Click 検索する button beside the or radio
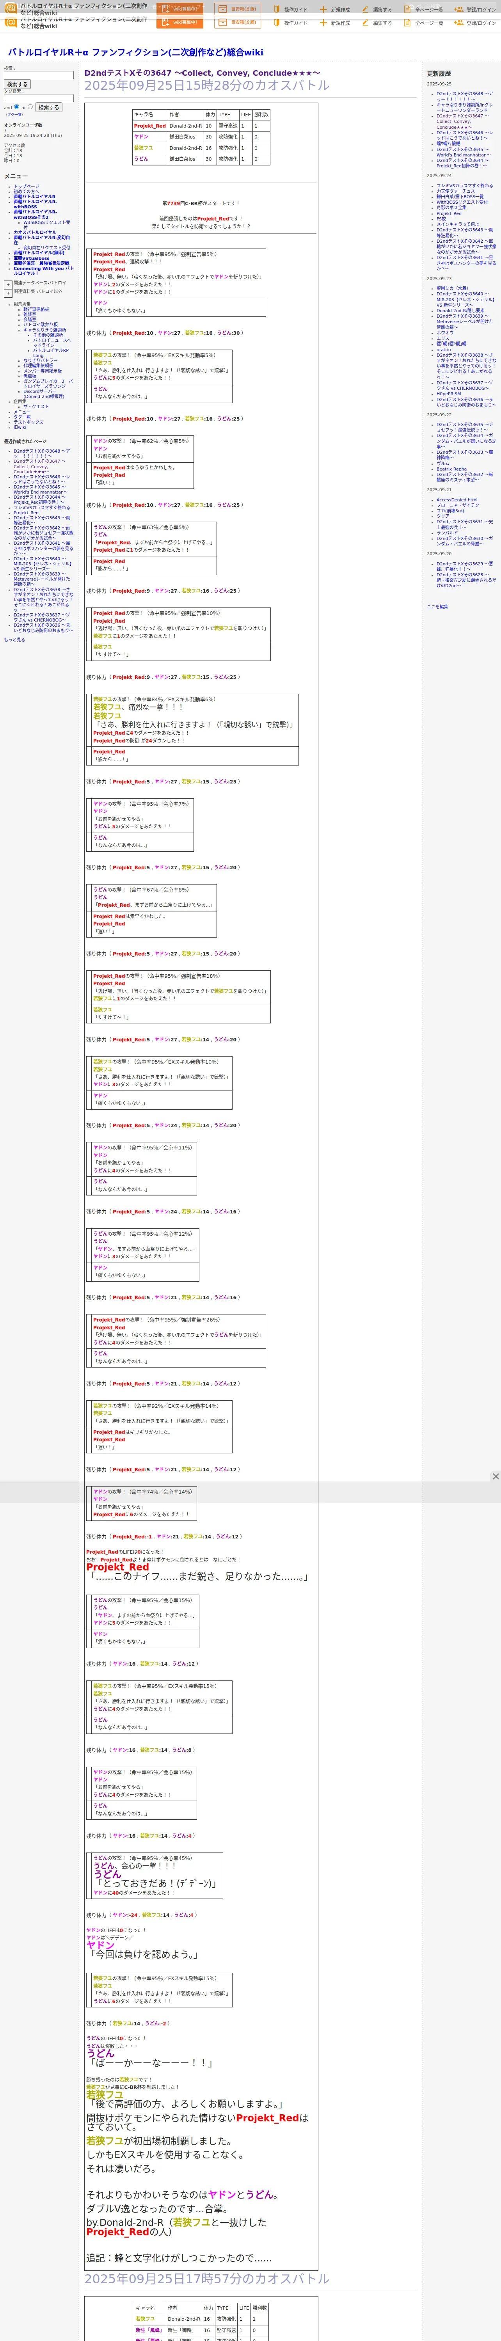 coord(48,107)
